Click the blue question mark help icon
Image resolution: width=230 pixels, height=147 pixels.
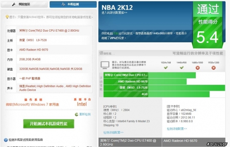coord(6,140)
